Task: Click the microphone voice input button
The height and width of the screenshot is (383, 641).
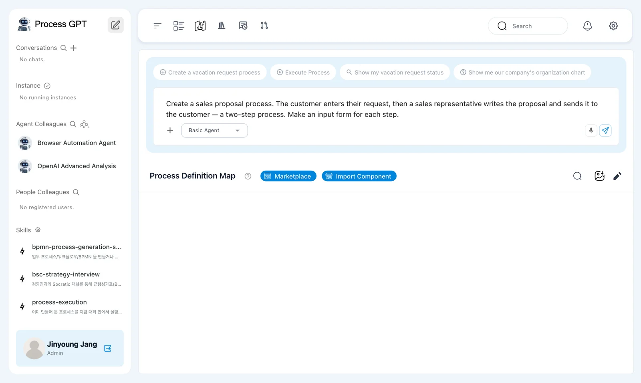Action: click(x=591, y=131)
